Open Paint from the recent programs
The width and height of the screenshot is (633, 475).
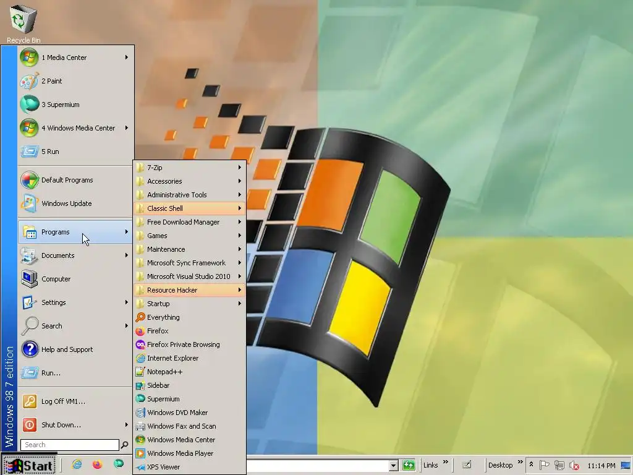pyautogui.click(x=75, y=81)
